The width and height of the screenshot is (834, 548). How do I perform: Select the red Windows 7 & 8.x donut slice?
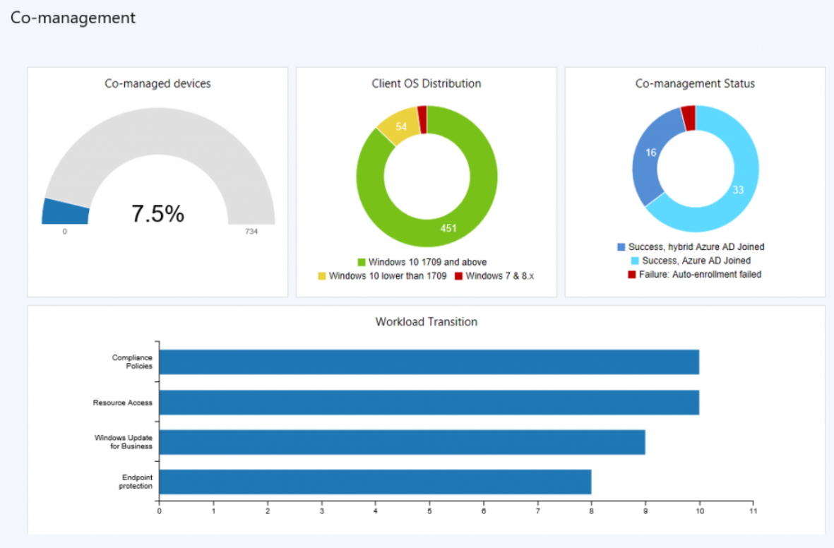tap(422, 119)
